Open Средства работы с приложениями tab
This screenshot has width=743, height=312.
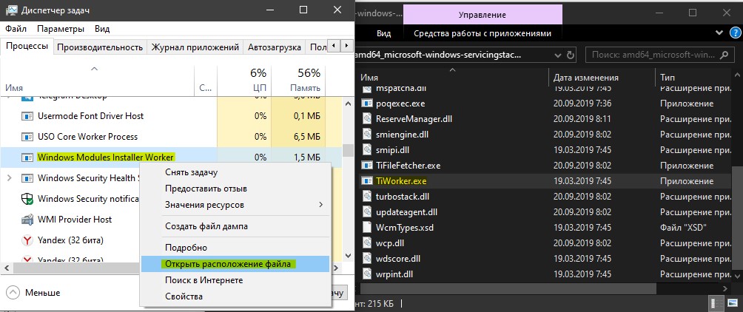[483, 33]
